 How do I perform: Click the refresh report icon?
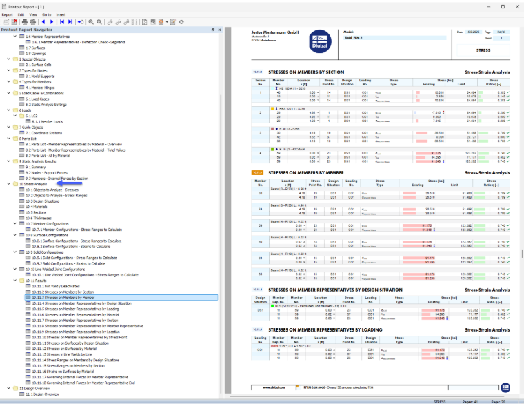(x=181, y=22)
